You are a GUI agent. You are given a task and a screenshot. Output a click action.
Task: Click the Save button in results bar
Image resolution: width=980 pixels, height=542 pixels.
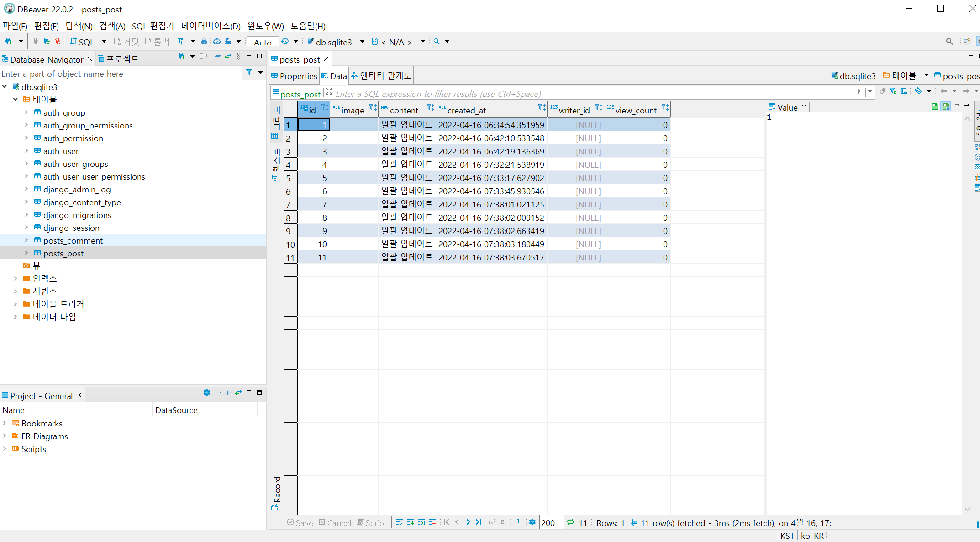[300, 523]
